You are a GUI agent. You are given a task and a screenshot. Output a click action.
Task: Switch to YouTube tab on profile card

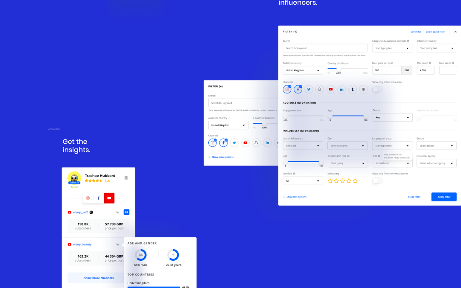[x=109, y=198]
